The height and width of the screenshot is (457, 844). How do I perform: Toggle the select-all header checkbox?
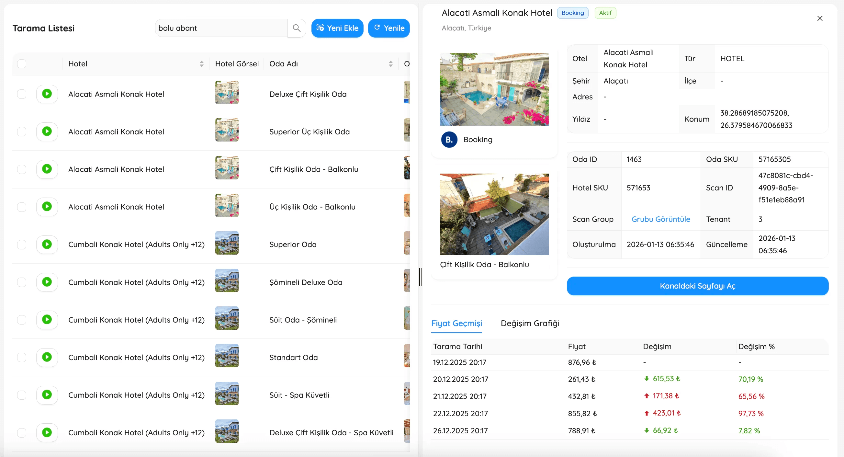(x=22, y=63)
